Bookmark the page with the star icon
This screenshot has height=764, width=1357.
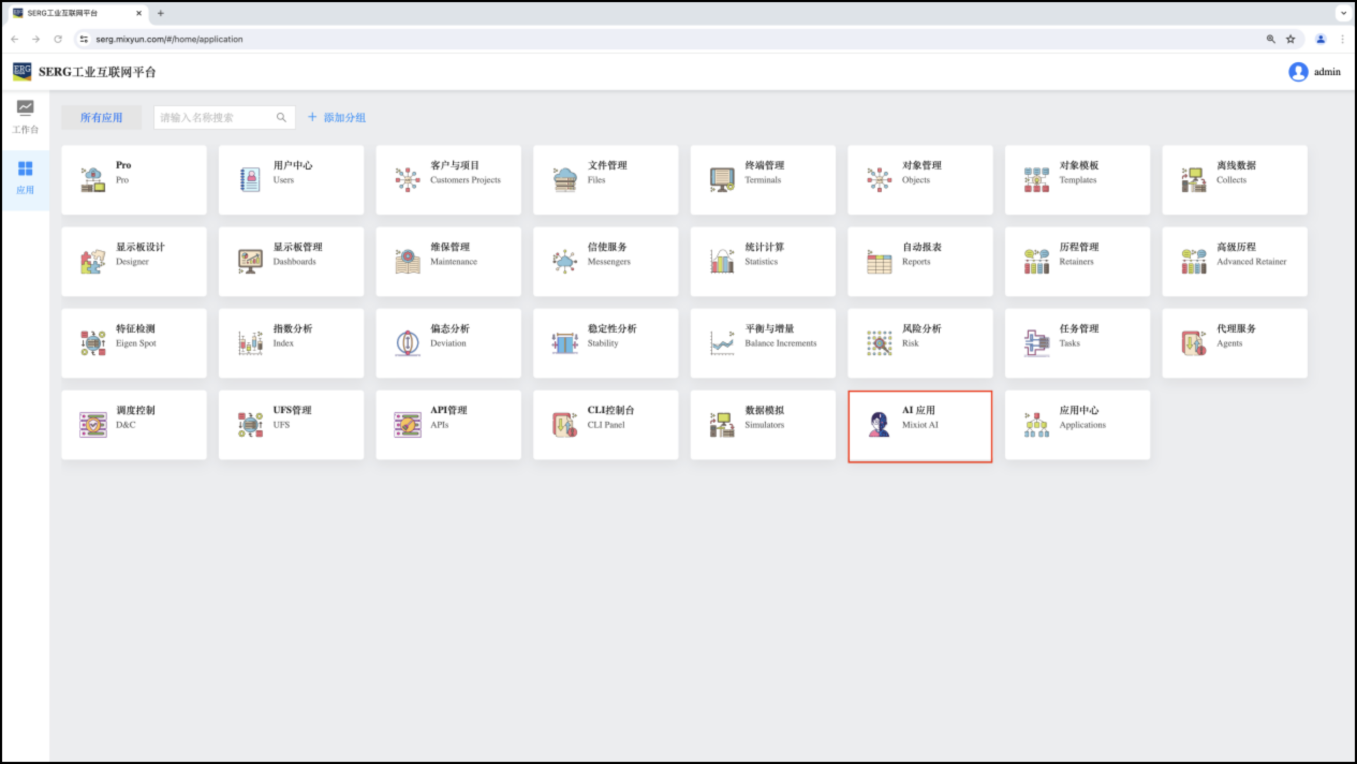pos(1290,39)
